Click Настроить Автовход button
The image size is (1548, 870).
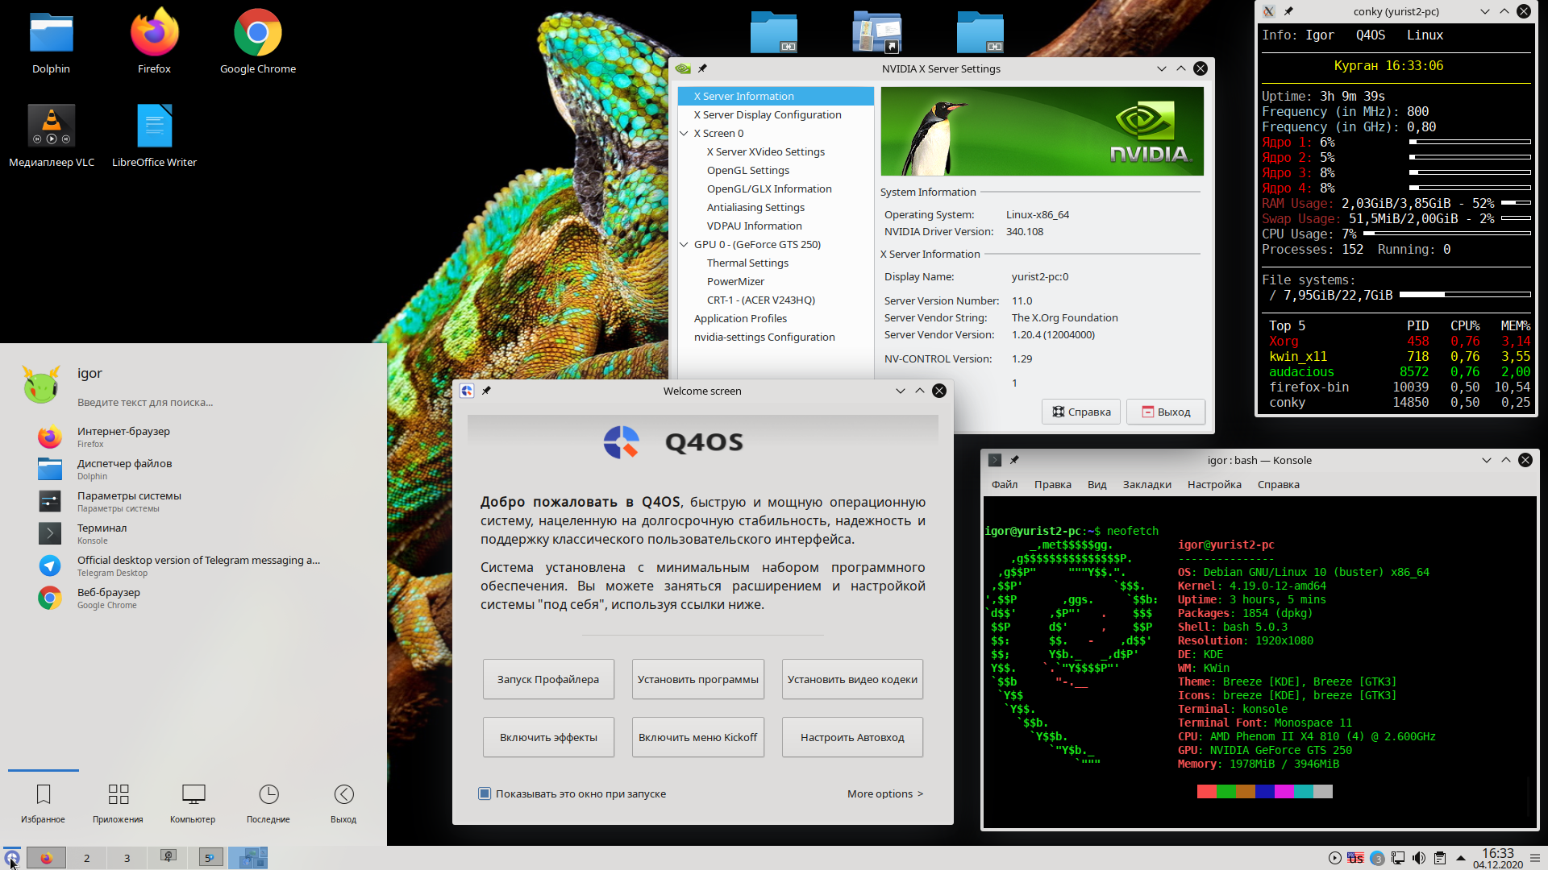852,737
